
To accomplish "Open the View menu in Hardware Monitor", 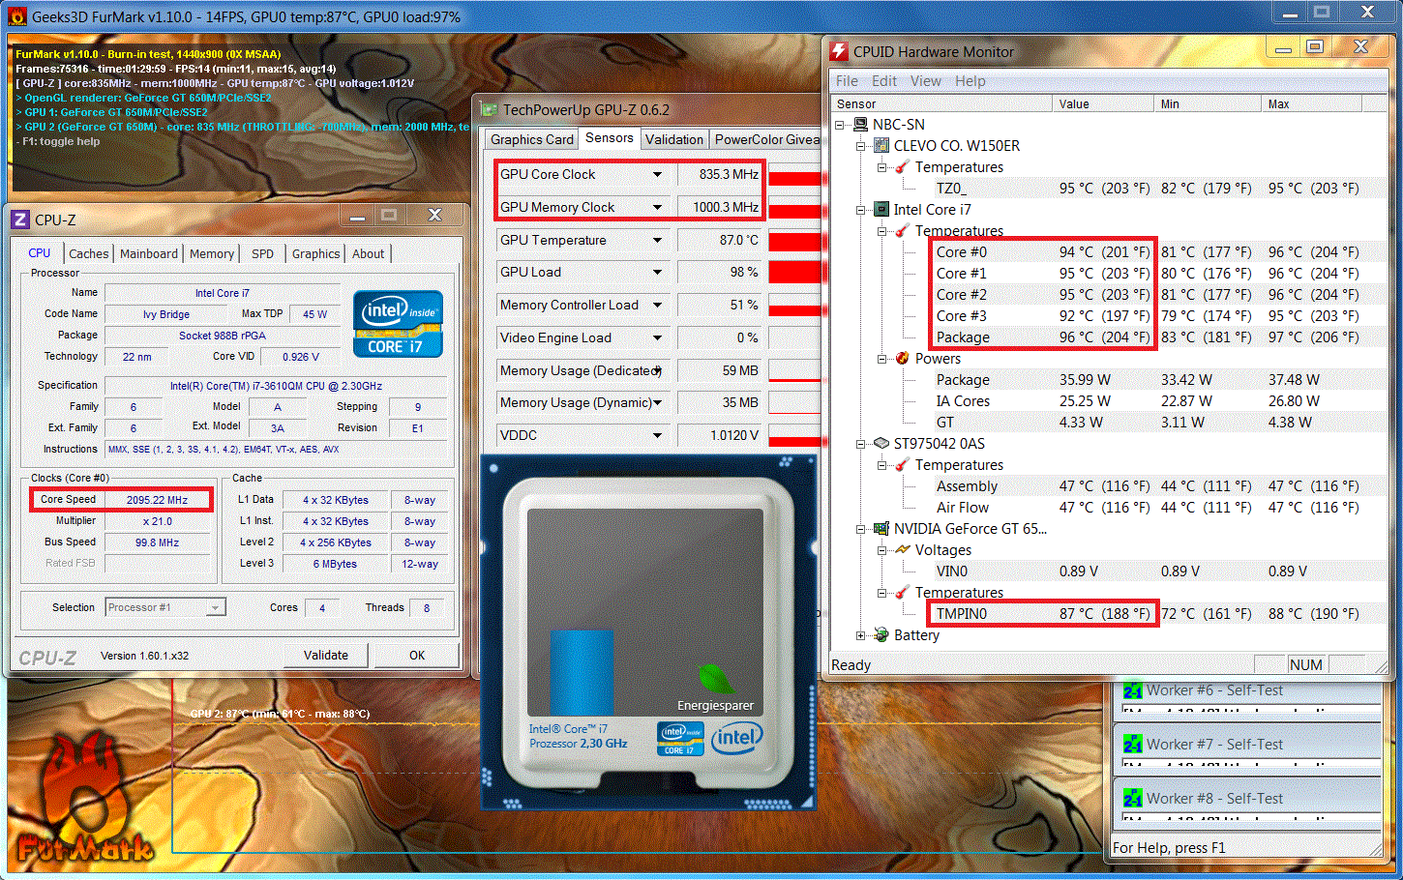I will [x=926, y=81].
